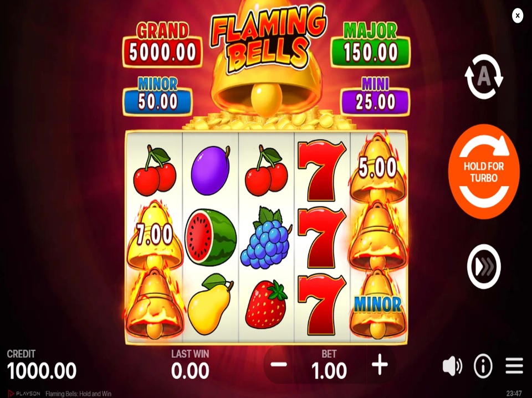
Task: Mute the game sound speaker icon
Action: [x=452, y=366]
